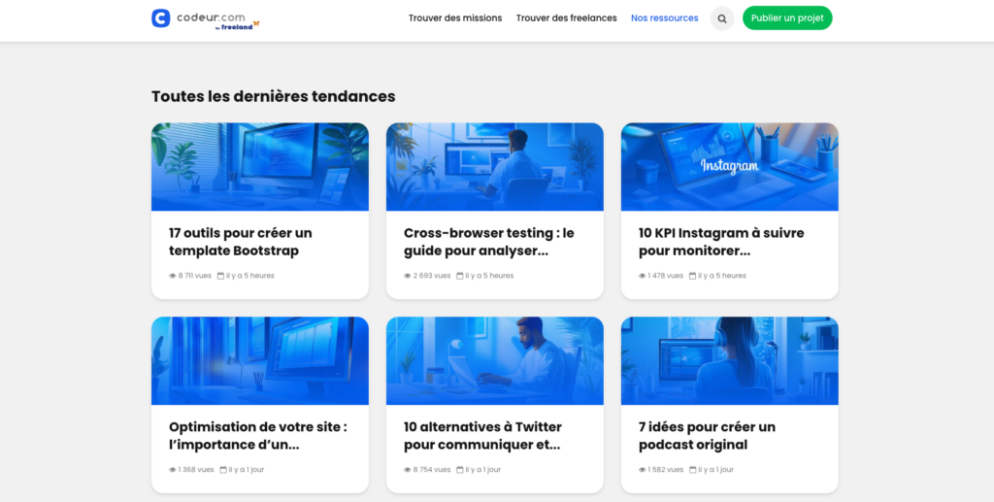The image size is (994, 502).
Task: Open the search magnifier icon
Action: (721, 18)
